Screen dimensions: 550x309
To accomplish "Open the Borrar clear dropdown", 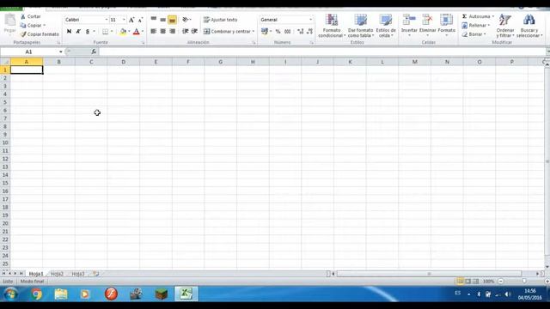I will coord(474,34).
